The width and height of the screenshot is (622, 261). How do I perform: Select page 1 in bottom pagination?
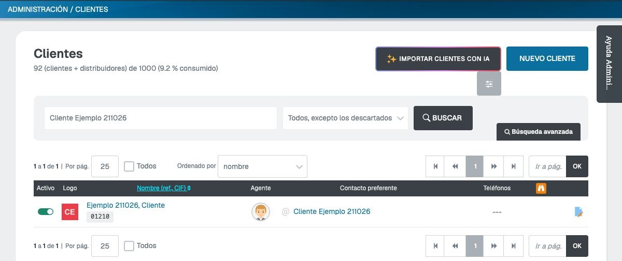(475, 246)
